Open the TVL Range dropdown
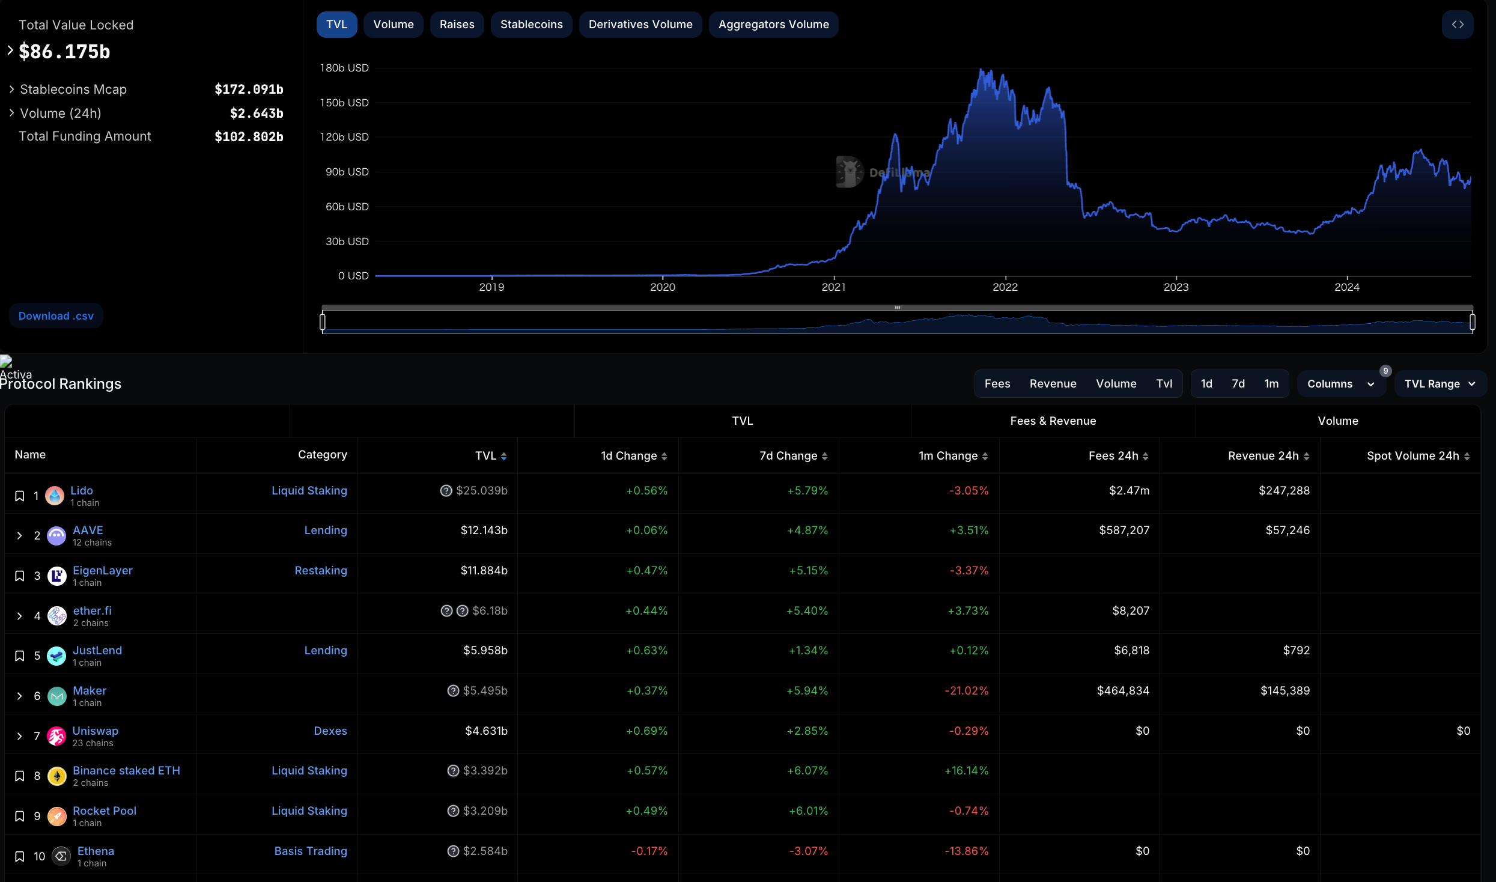The height and width of the screenshot is (882, 1496). 1440,384
